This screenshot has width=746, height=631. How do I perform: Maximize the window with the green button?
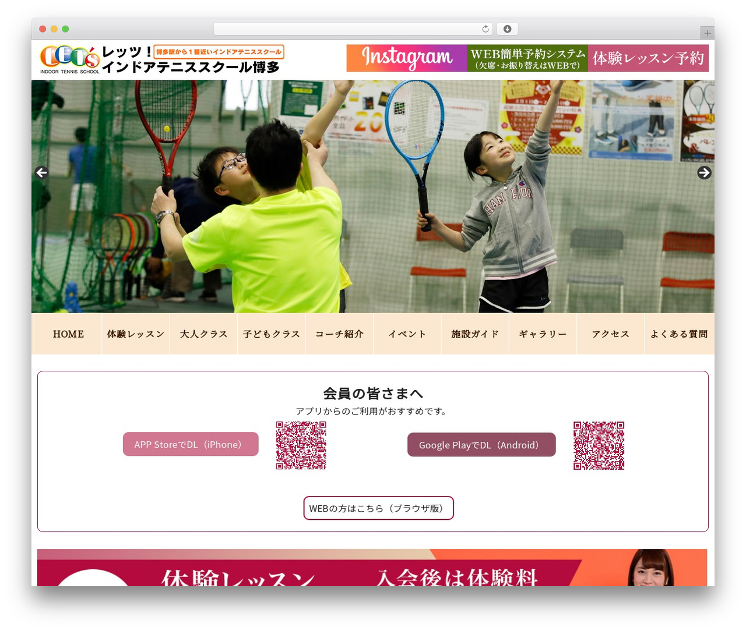tap(65, 29)
